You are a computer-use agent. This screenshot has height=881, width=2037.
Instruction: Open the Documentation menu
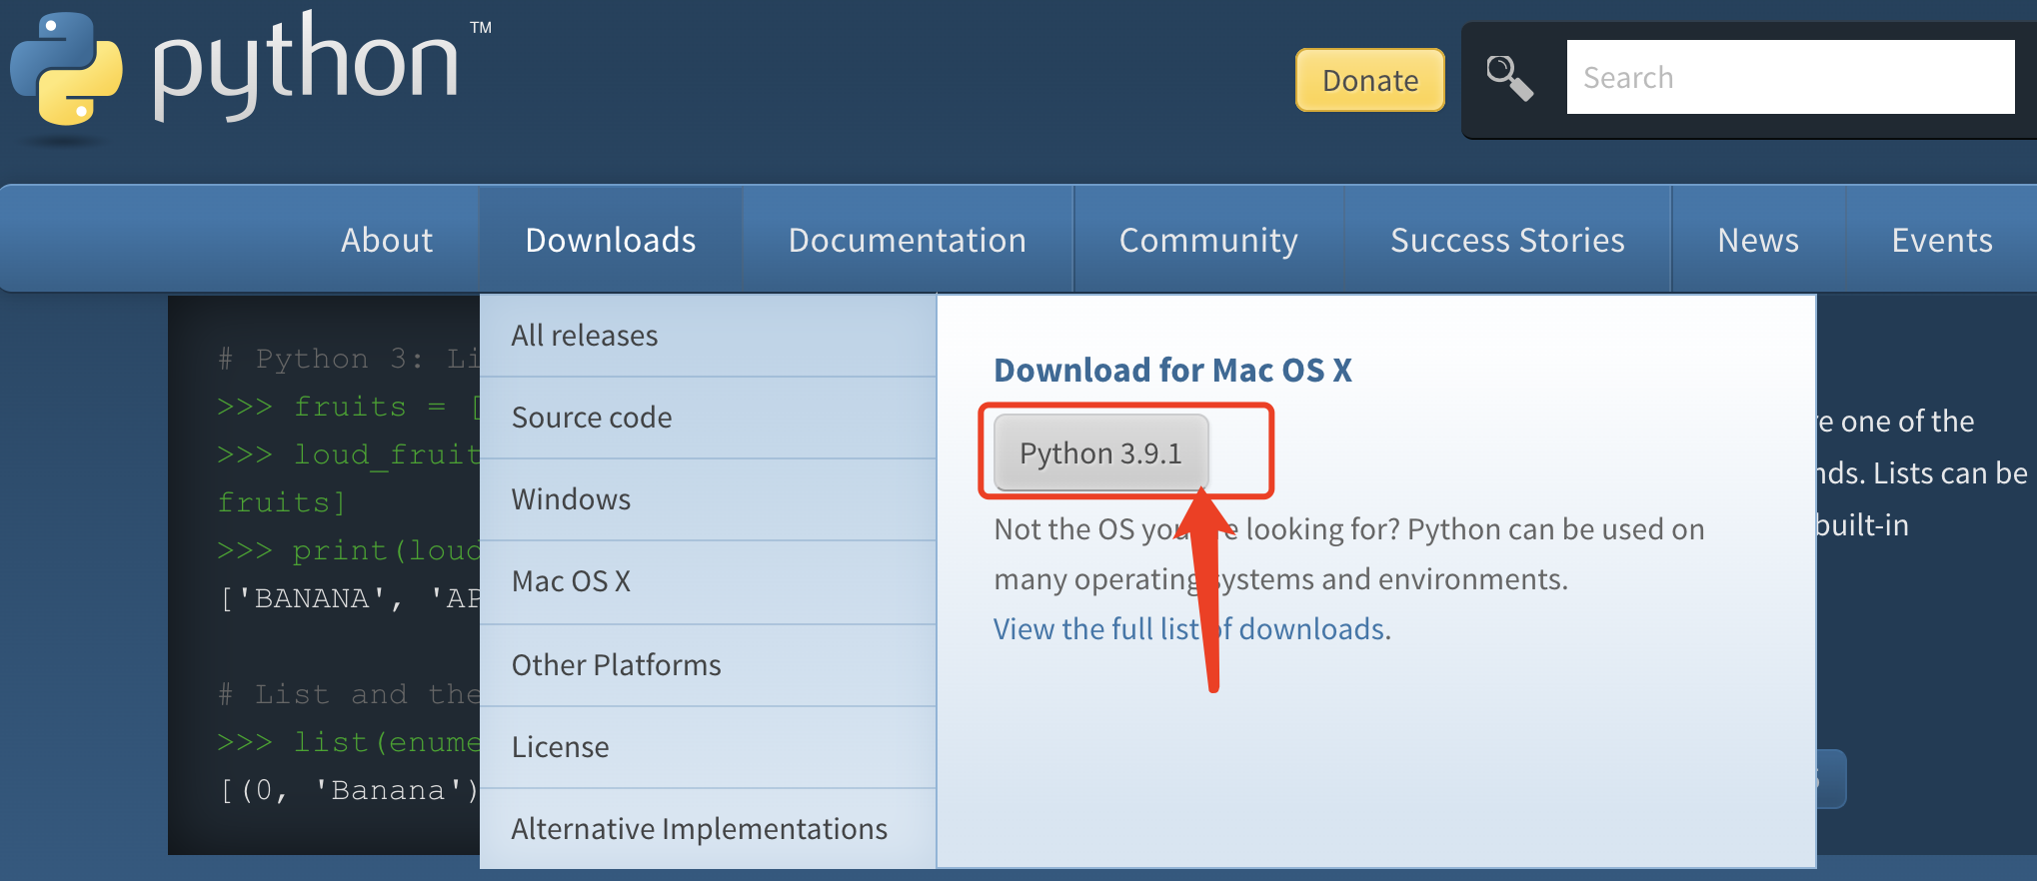[908, 240]
